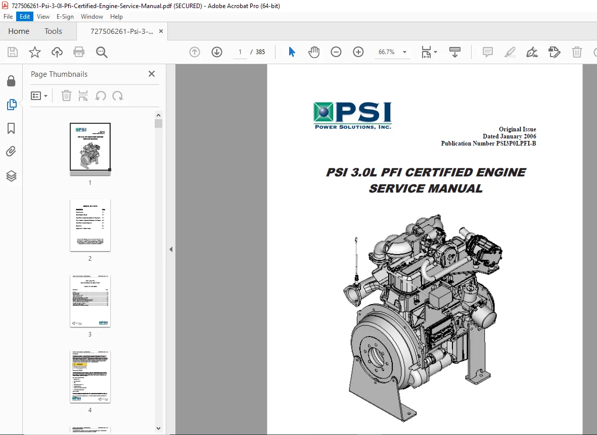Open the find text magnifier icon
The width and height of the screenshot is (597, 435).
click(x=102, y=52)
